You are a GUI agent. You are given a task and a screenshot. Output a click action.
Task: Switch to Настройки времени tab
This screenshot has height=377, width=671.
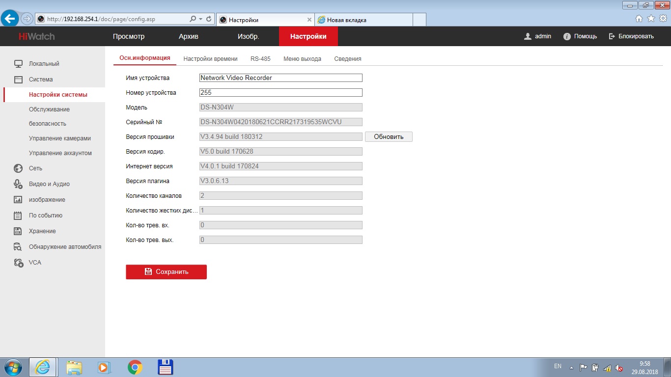pyautogui.click(x=210, y=59)
